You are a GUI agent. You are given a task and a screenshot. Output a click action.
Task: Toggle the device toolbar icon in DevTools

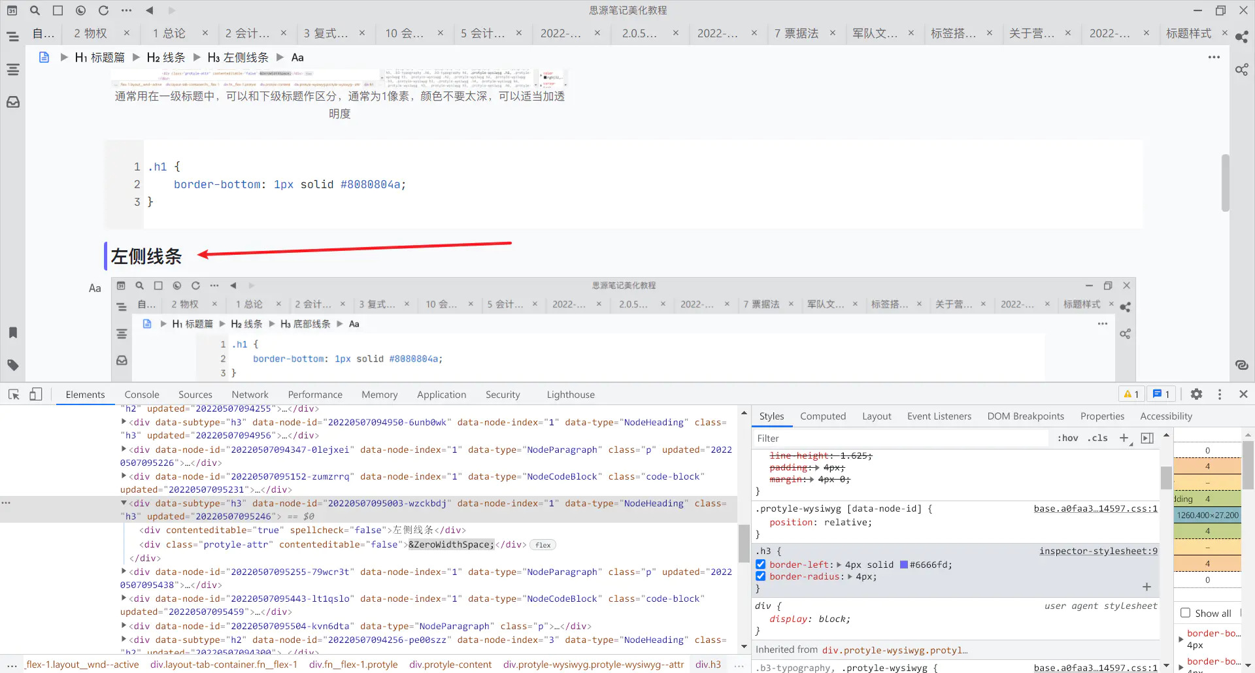36,395
